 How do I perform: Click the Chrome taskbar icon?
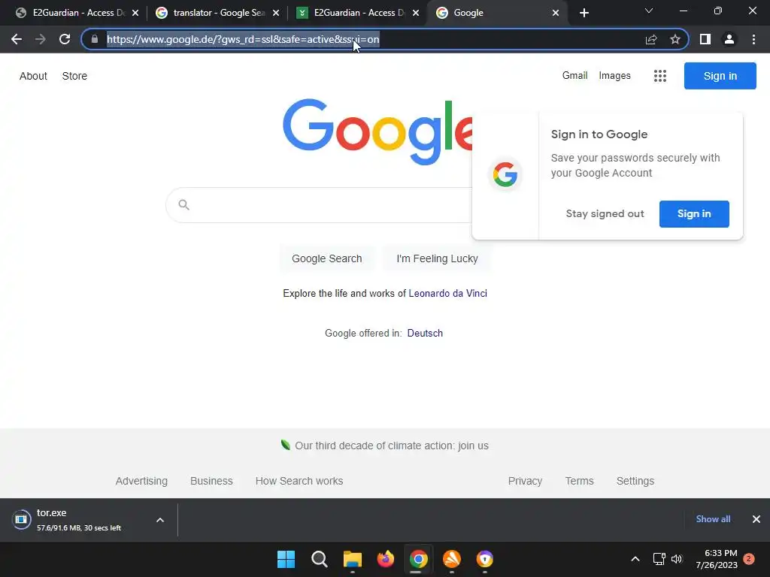(x=418, y=559)
